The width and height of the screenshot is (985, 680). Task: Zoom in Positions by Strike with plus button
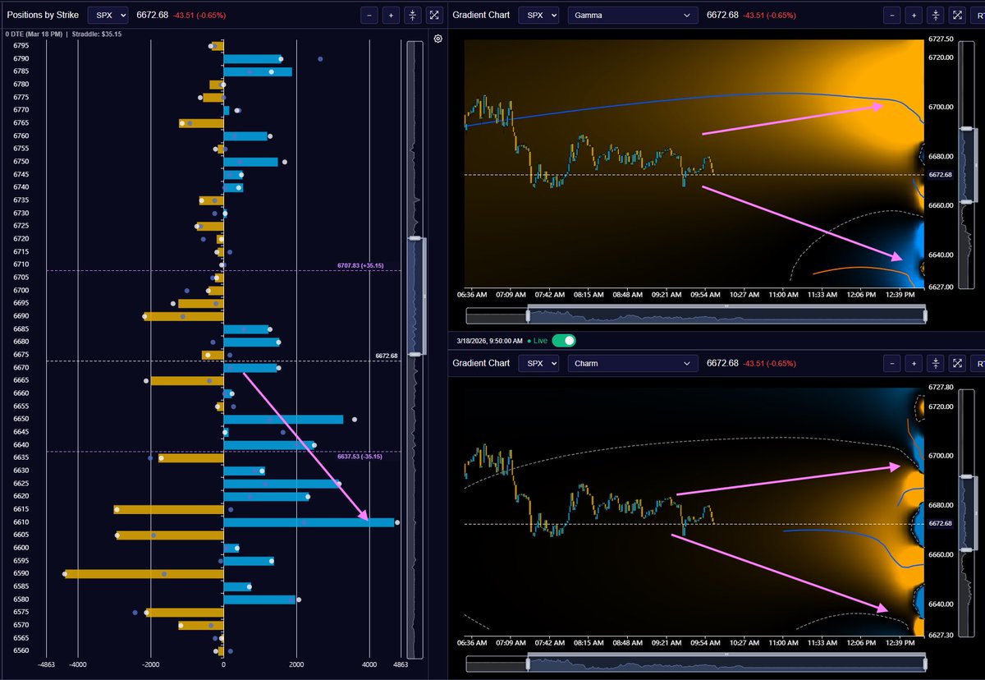click(x=392, y=15)
